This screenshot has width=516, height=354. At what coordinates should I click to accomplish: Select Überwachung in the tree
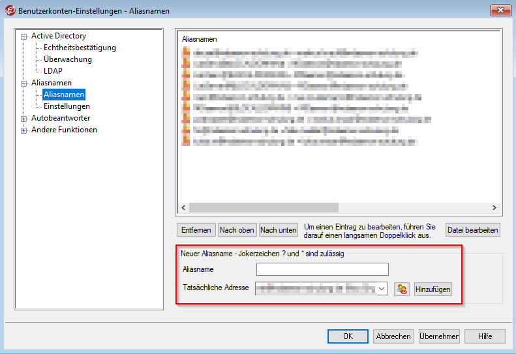pyautogui.click(x=68, y=59)
